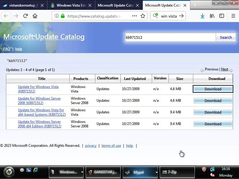Launch Internet Explorer from quick launch
The height and width of the screenshot is (179, 239).
(36, 170)
